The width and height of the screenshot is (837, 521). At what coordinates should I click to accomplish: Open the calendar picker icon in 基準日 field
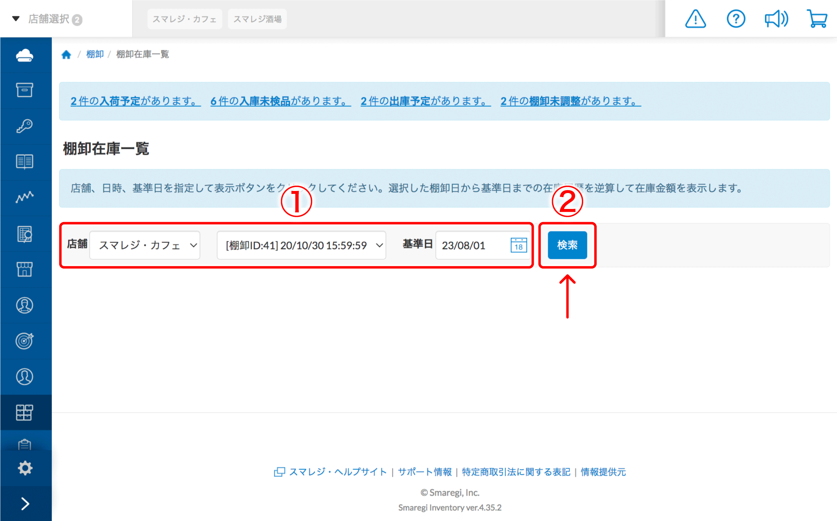518,245
